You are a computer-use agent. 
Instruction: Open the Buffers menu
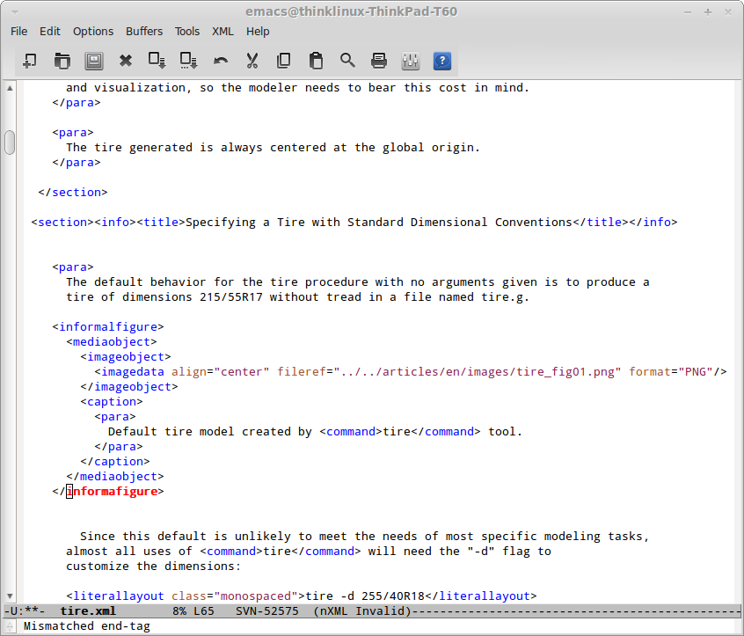tap(144, 31)
